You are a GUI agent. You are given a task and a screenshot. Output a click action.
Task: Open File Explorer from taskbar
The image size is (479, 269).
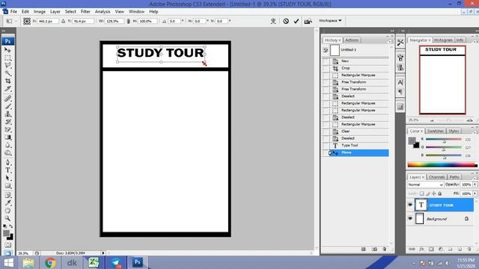(x=28, y=262)
